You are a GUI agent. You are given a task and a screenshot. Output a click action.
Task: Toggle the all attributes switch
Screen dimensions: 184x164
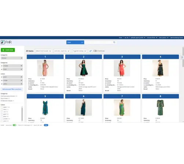[95, 51]
